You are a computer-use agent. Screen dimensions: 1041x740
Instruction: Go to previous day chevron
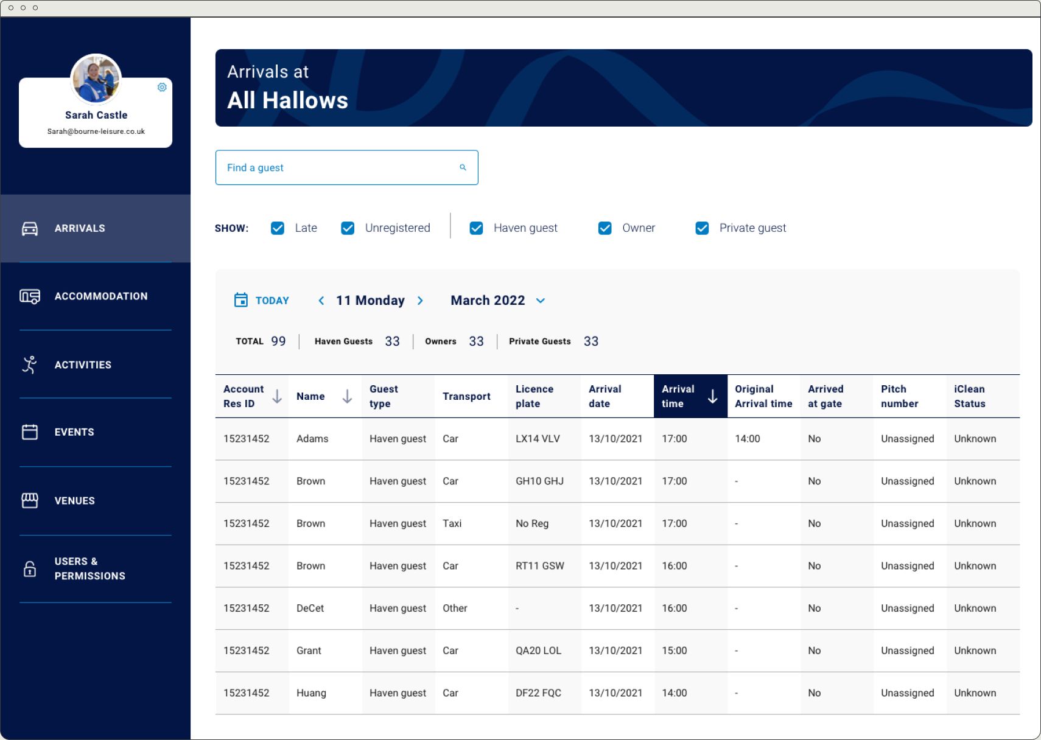[321, 301]
